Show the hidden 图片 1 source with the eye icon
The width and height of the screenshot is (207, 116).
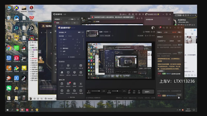click(77, 45)
